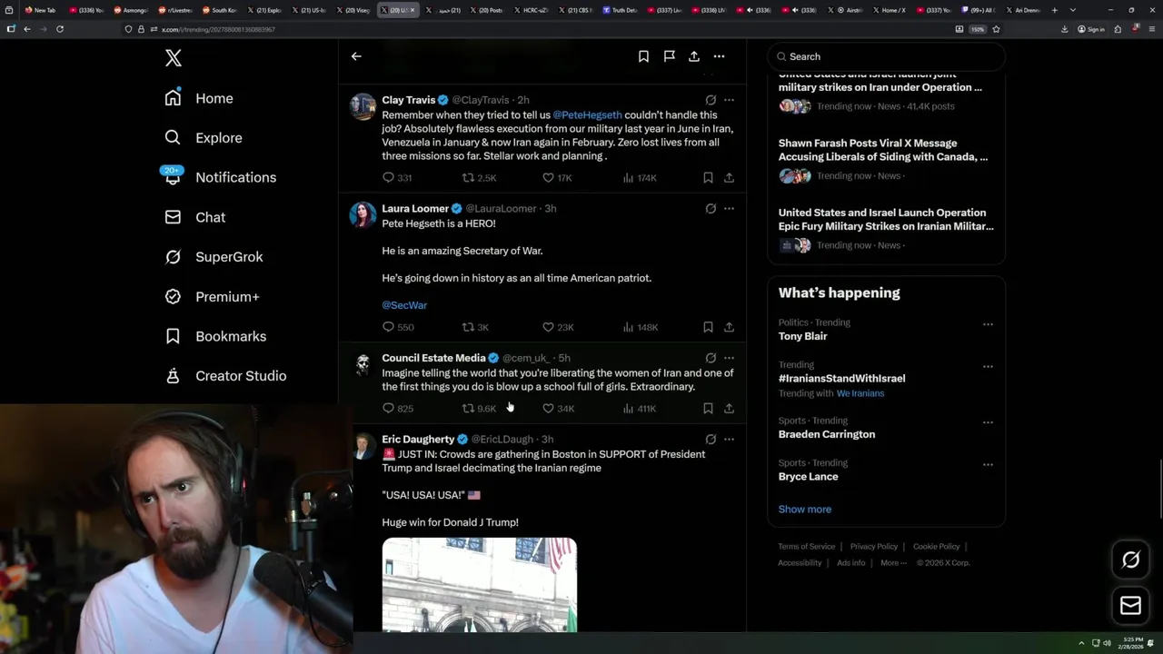Click Show more under What's happening

tap(805, 509)
